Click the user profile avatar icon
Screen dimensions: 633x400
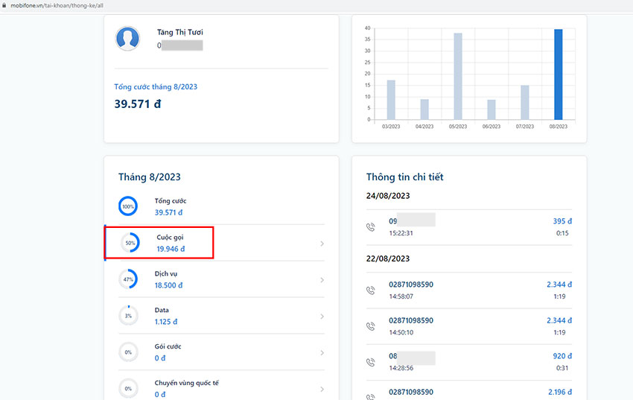coord(127,39)
